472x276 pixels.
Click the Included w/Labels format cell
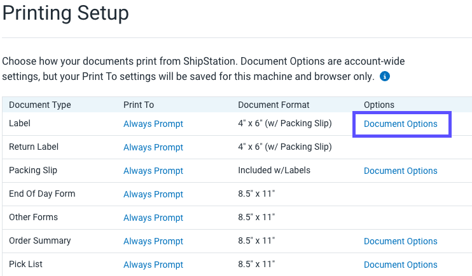(274, 171)
